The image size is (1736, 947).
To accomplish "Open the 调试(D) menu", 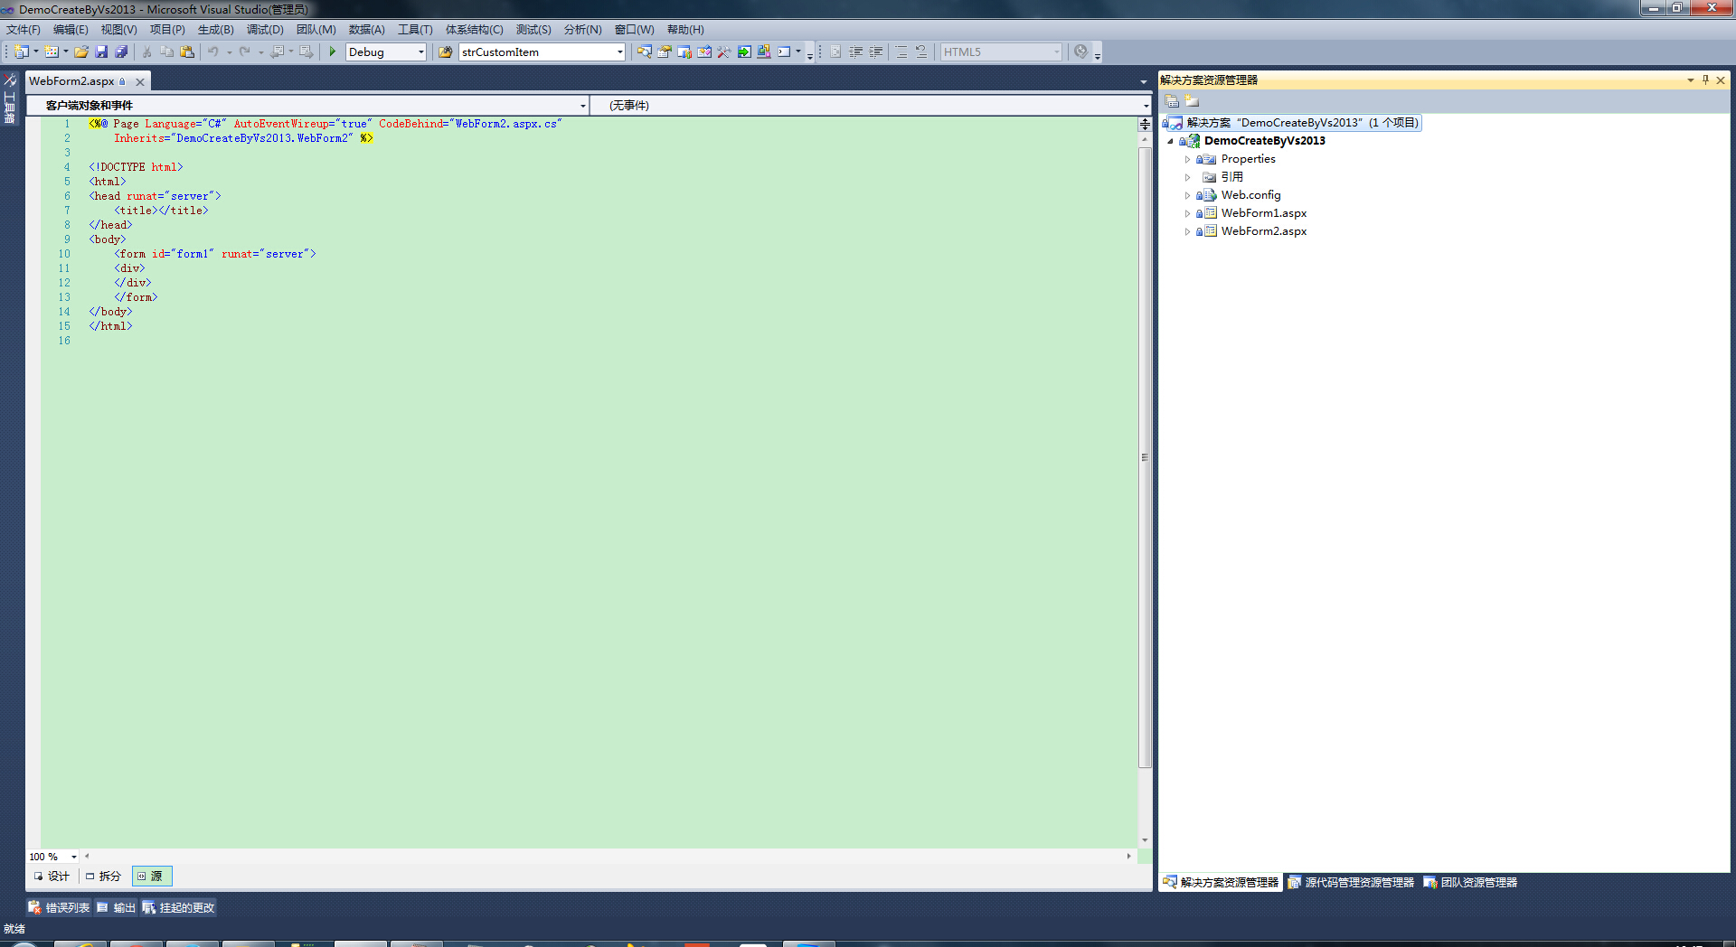I will click(x=265, y=30).
